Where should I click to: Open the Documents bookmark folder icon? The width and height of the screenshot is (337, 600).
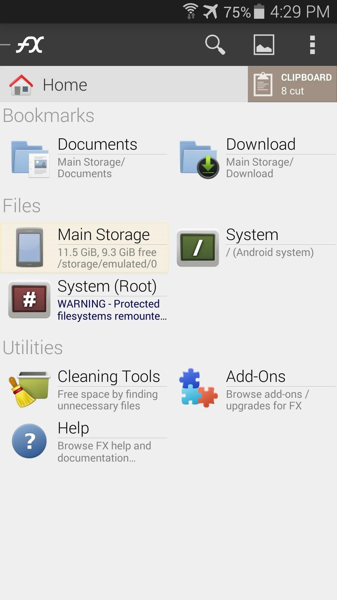click(30, 159)
